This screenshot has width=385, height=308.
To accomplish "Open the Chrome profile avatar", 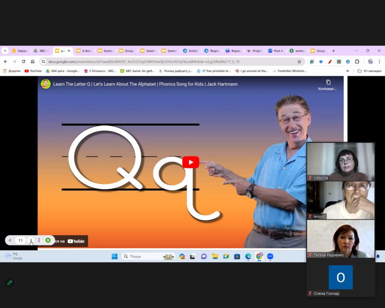I will pyautogui.click(x=370, y=62).
